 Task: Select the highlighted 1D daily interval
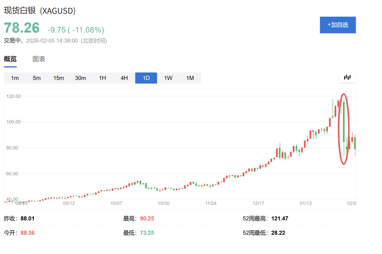coord(146,78)
